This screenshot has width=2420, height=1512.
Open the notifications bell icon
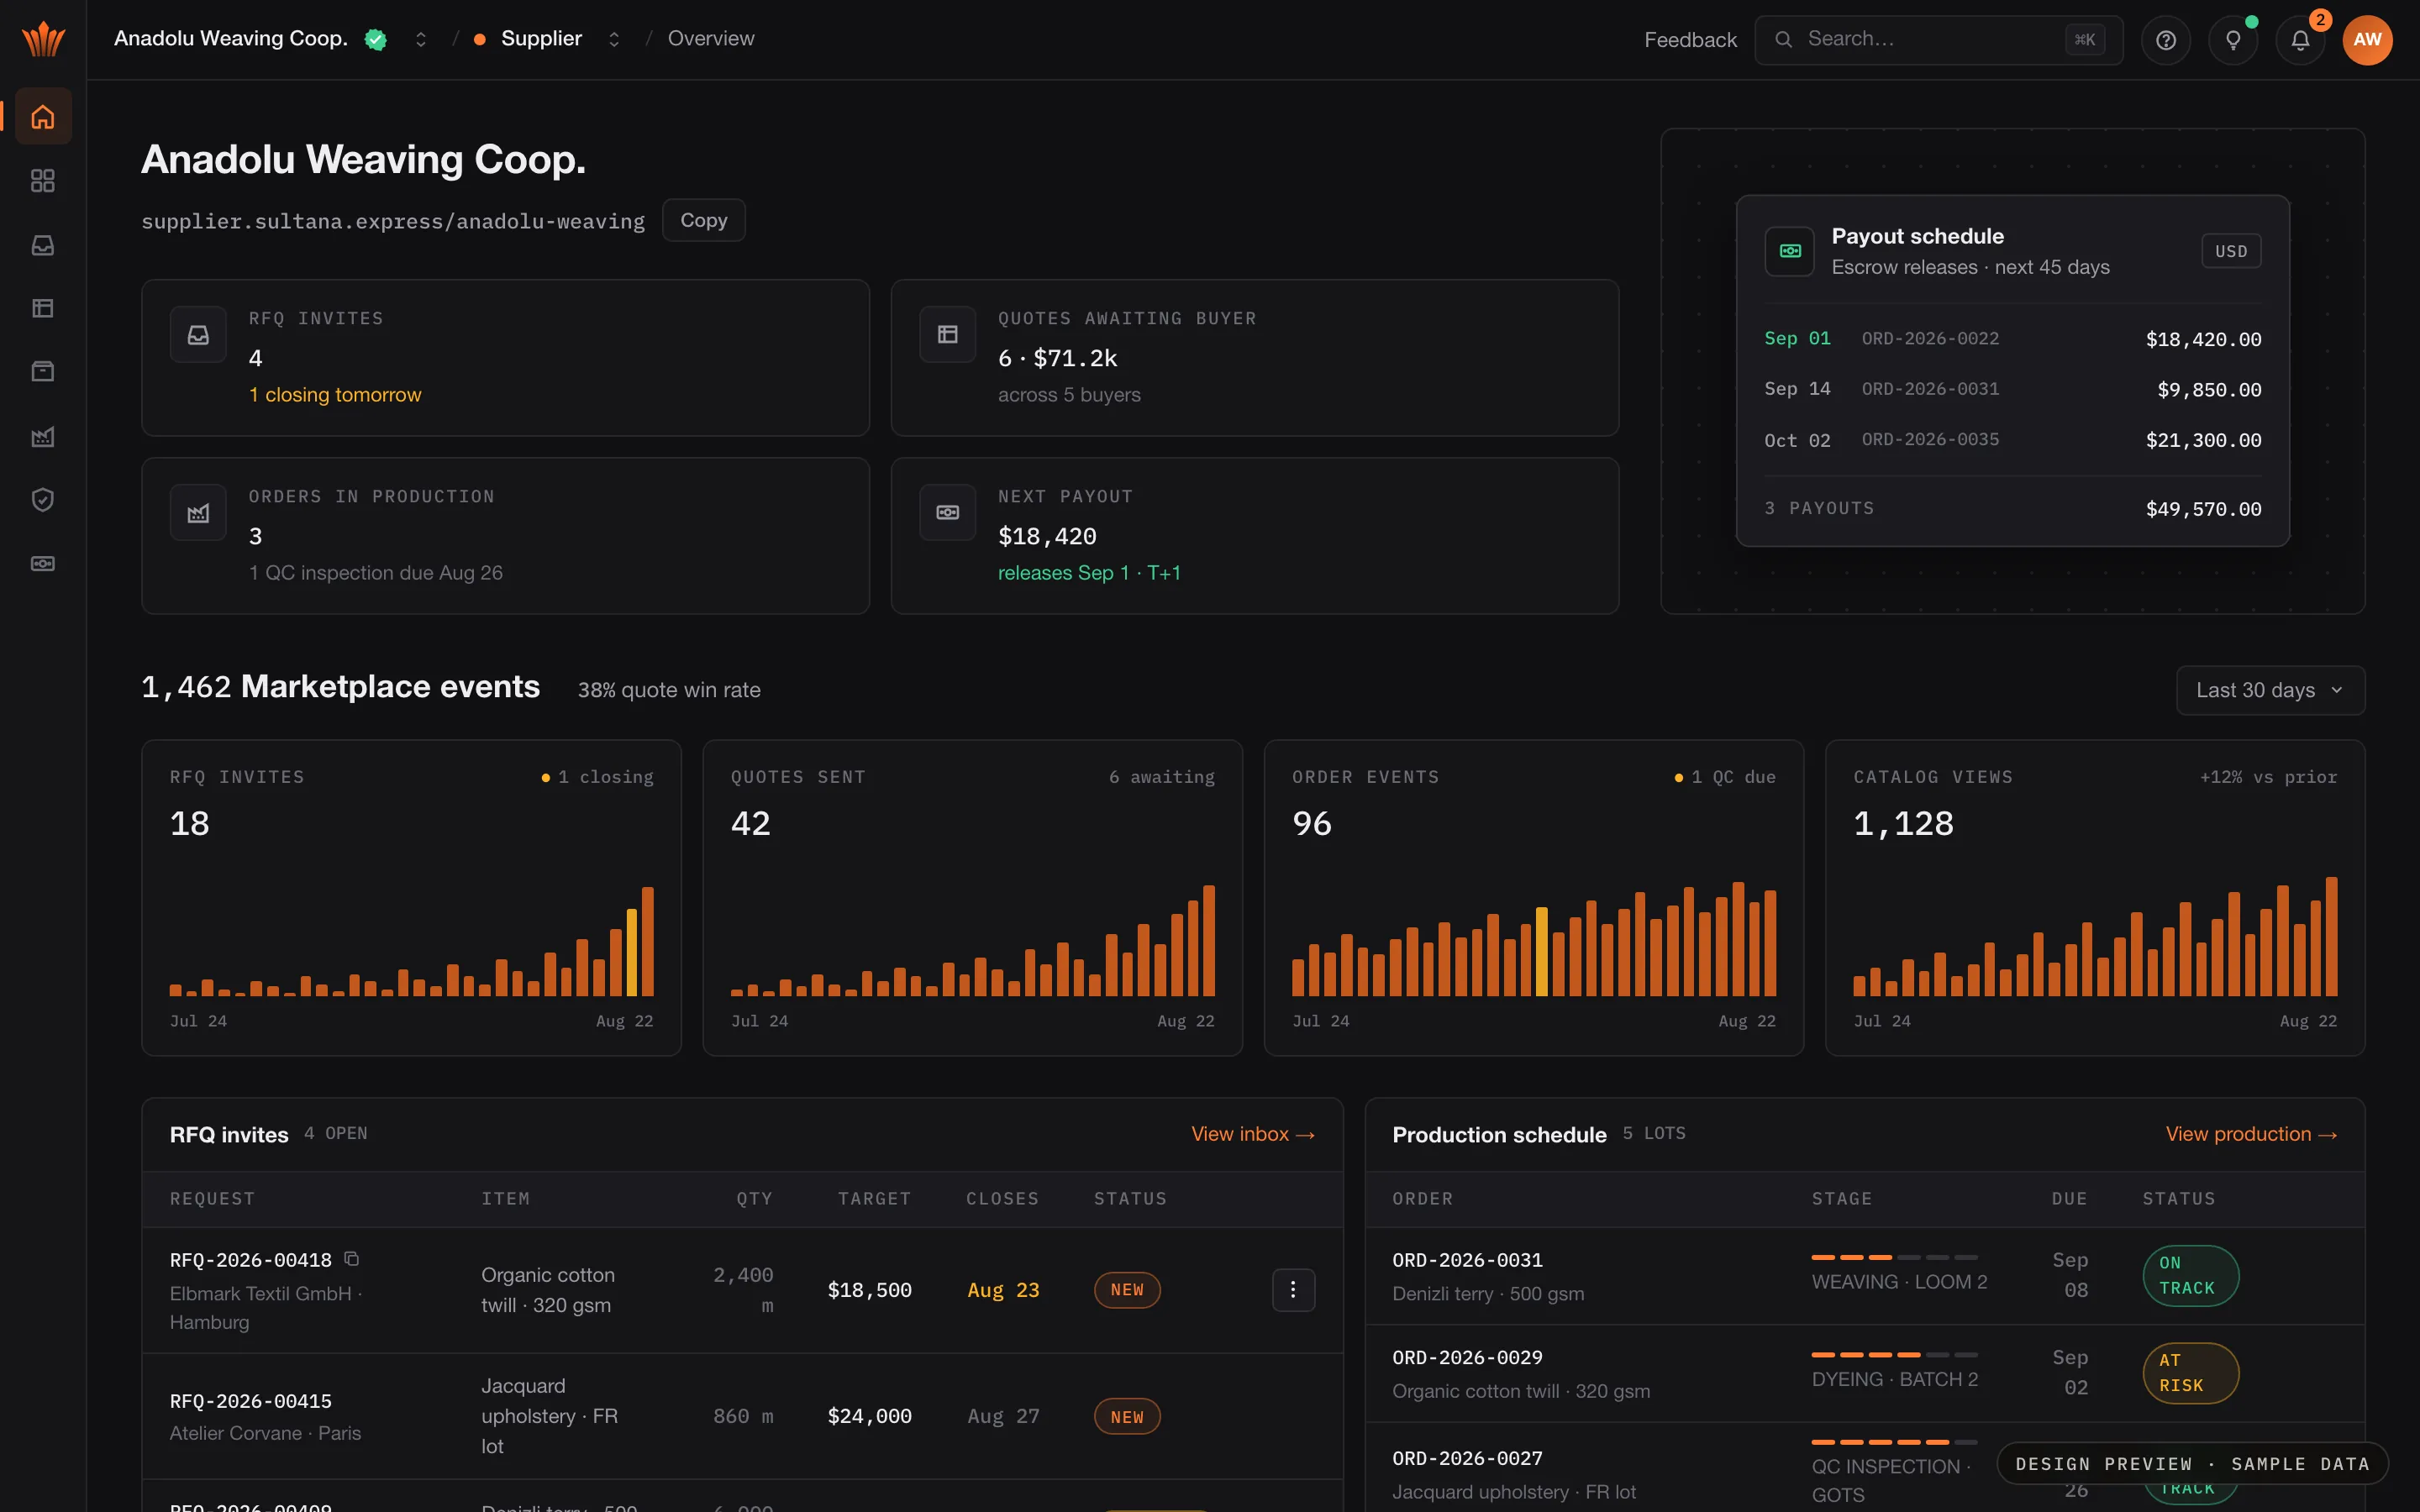tap(2300, 40)
